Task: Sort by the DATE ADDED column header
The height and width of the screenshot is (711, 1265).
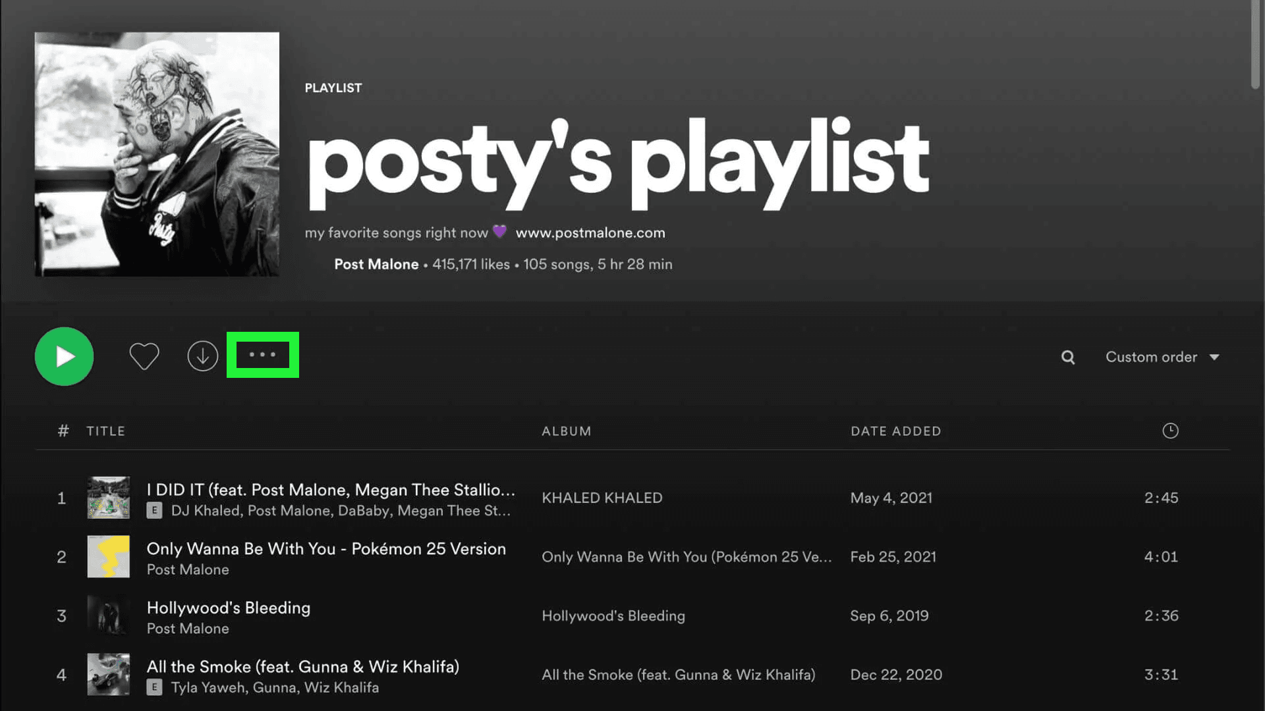Action: (895, 431)
